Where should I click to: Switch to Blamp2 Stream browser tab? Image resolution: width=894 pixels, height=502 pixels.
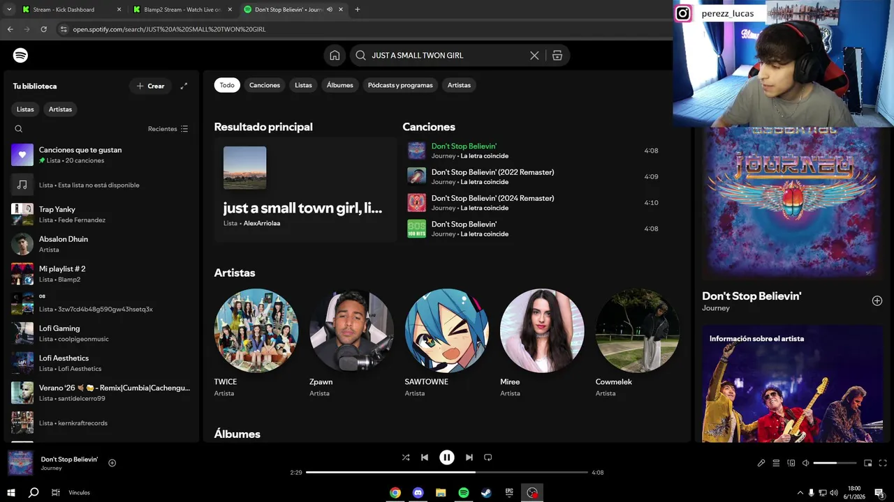tap(182, 10)
